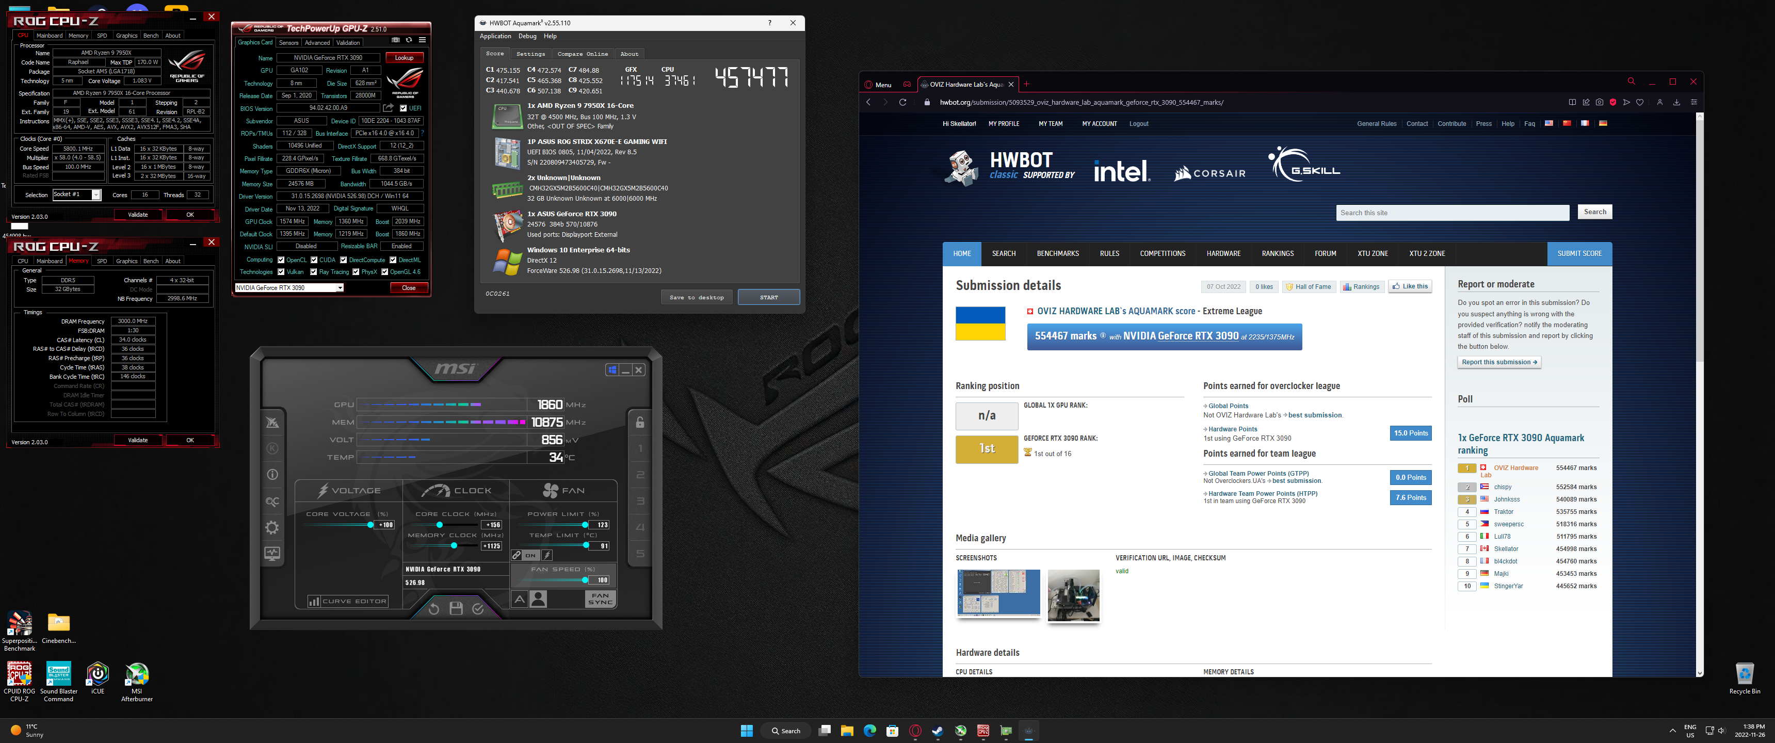The image size is (1775, 743).
Task: Show Afterburner information panel icon
Action: tap(272, 474)
